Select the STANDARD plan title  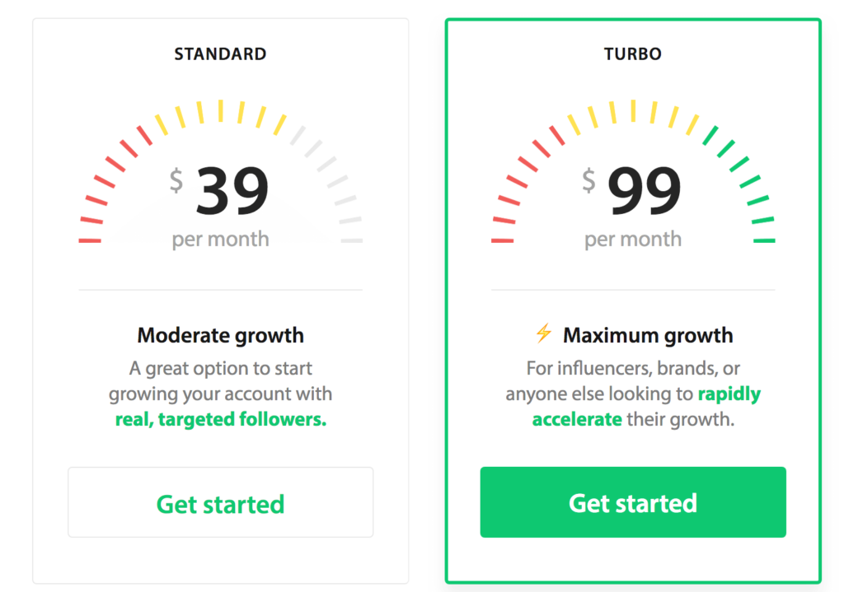[220, 54]
